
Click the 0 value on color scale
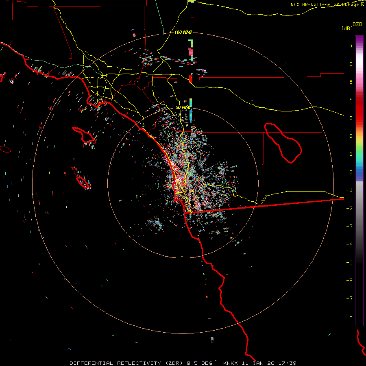coord(351,172)
